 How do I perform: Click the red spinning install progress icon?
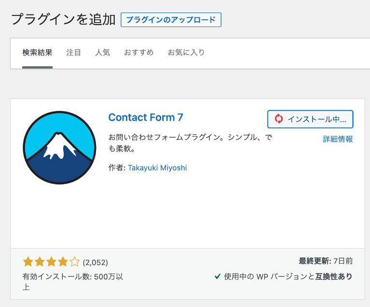(x=278, y=119)
